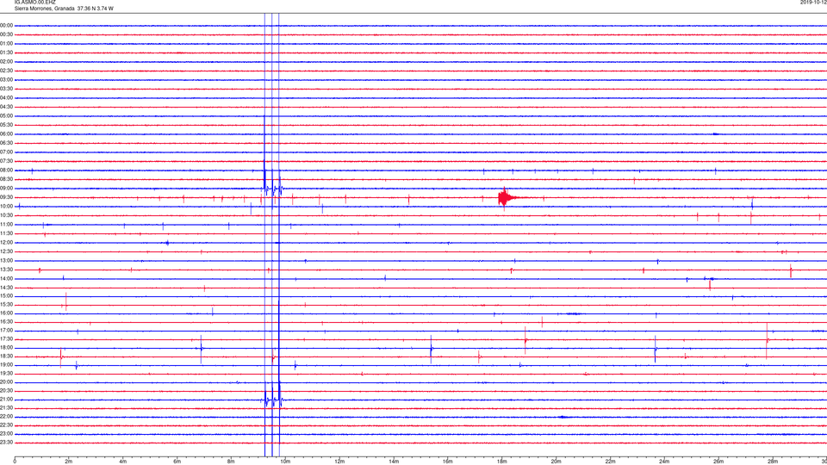The height and width of the screenshot is (465, 827).
Task: Select the 09:30 trace time label
Action: (x=6, y=197)
